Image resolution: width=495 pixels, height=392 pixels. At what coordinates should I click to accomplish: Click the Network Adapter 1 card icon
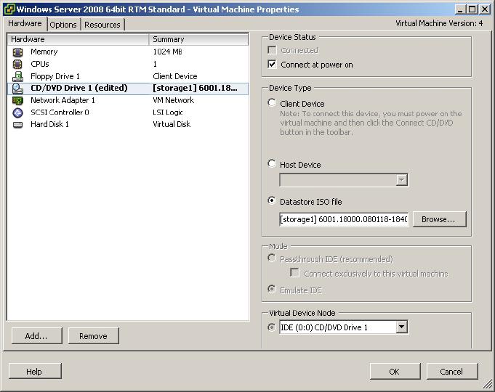tap(17, 101)
